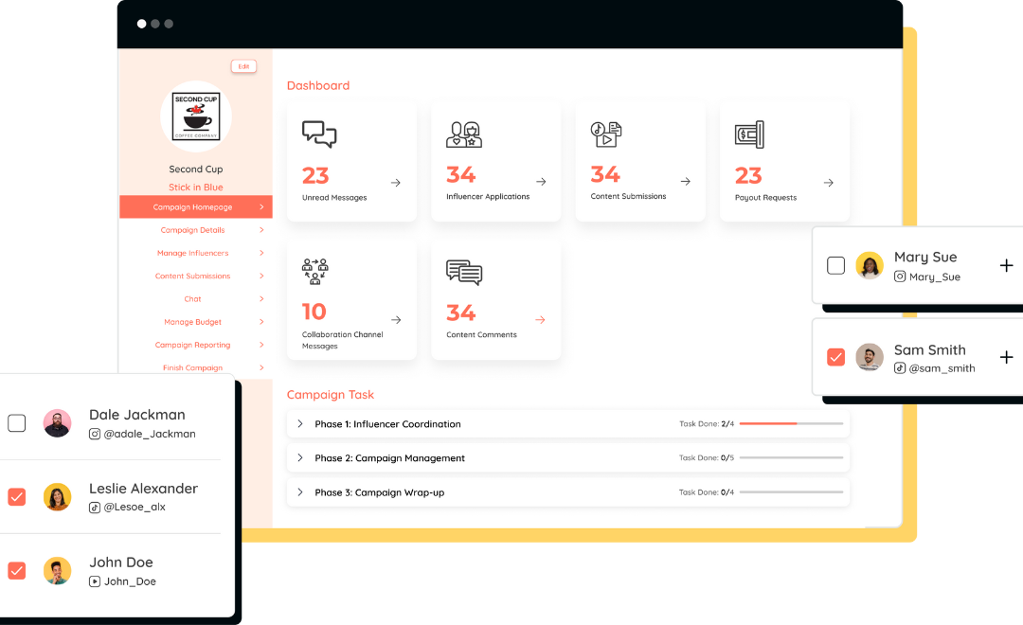1023x625 pixels.
Task: Click the Second Cup Coffee Company logo
Action: click(x=195, y=116)
